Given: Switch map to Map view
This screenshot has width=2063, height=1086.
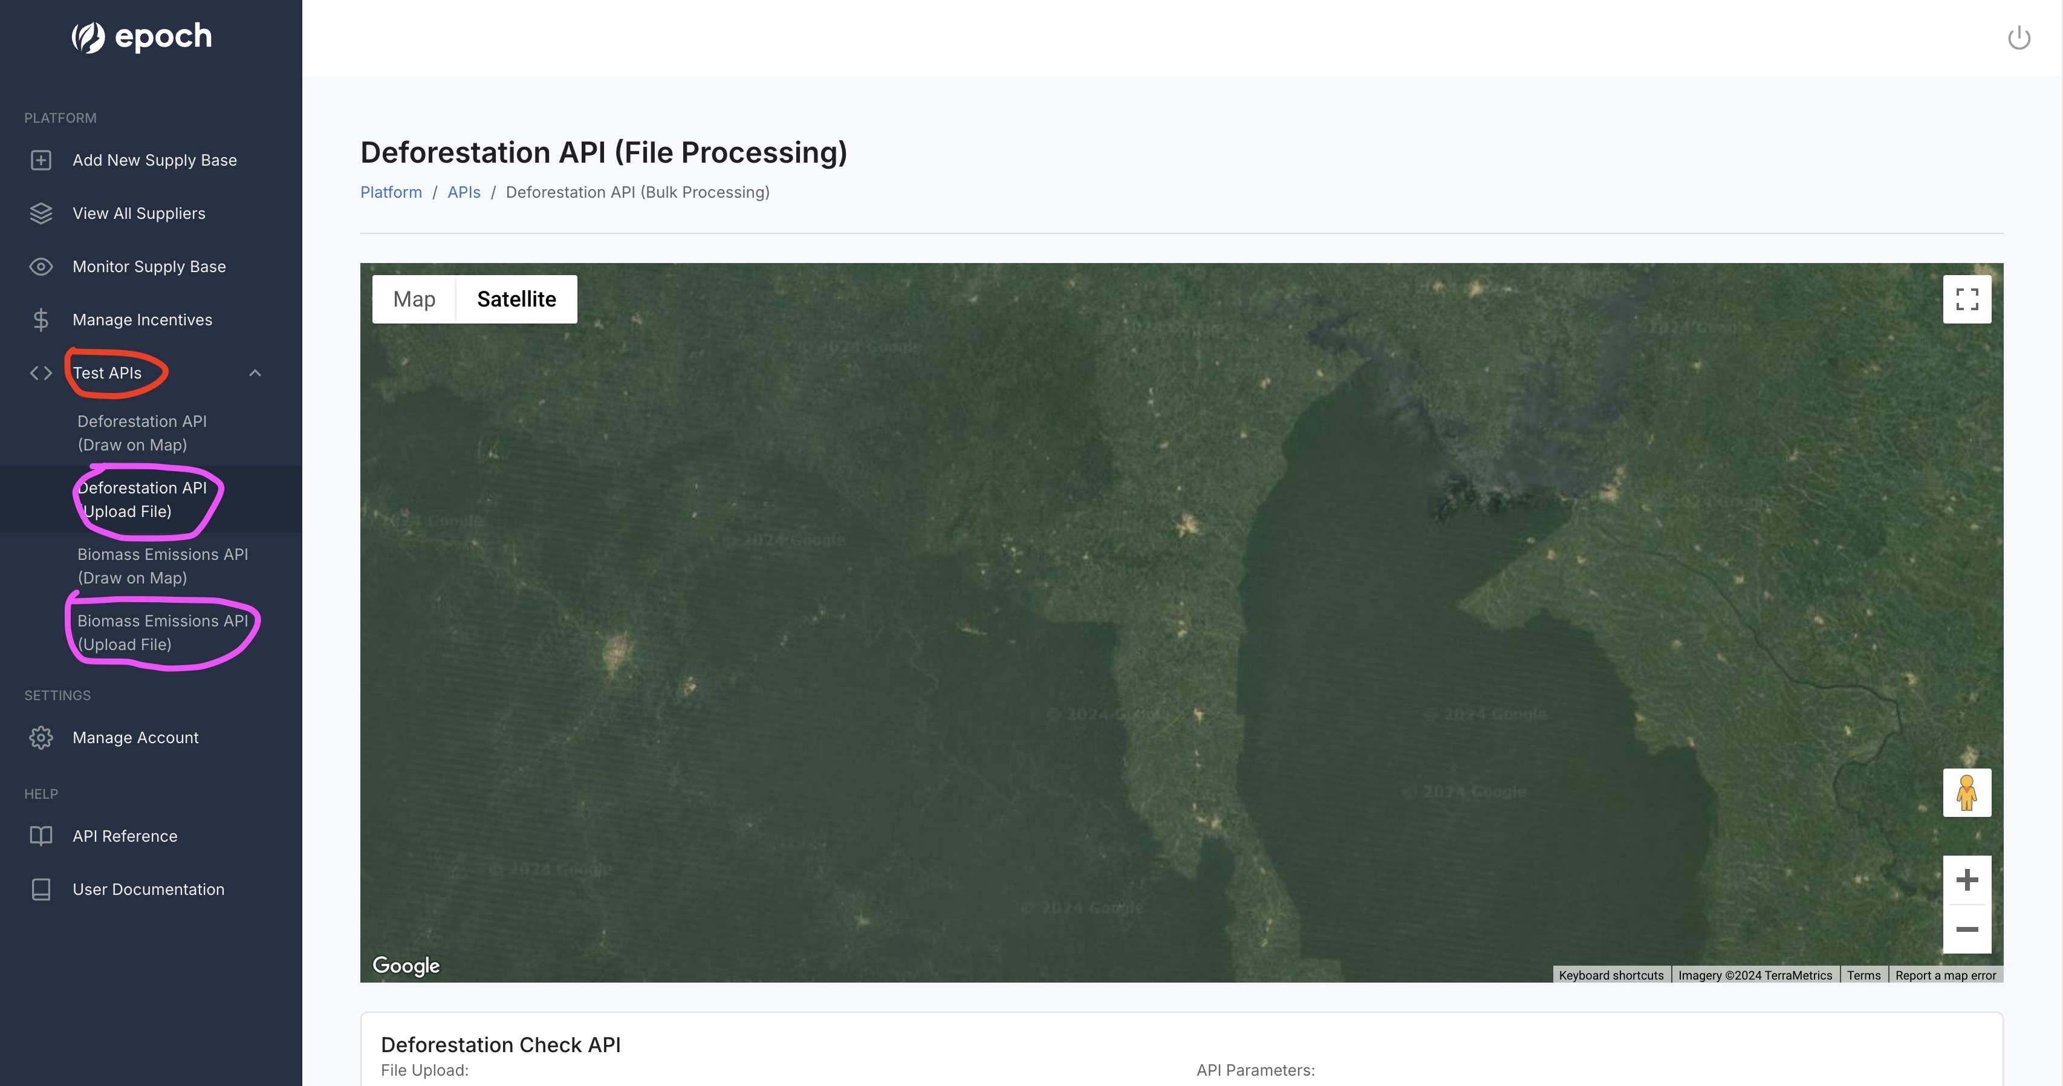Looking at the screenshot, I should tap(414, 299).
